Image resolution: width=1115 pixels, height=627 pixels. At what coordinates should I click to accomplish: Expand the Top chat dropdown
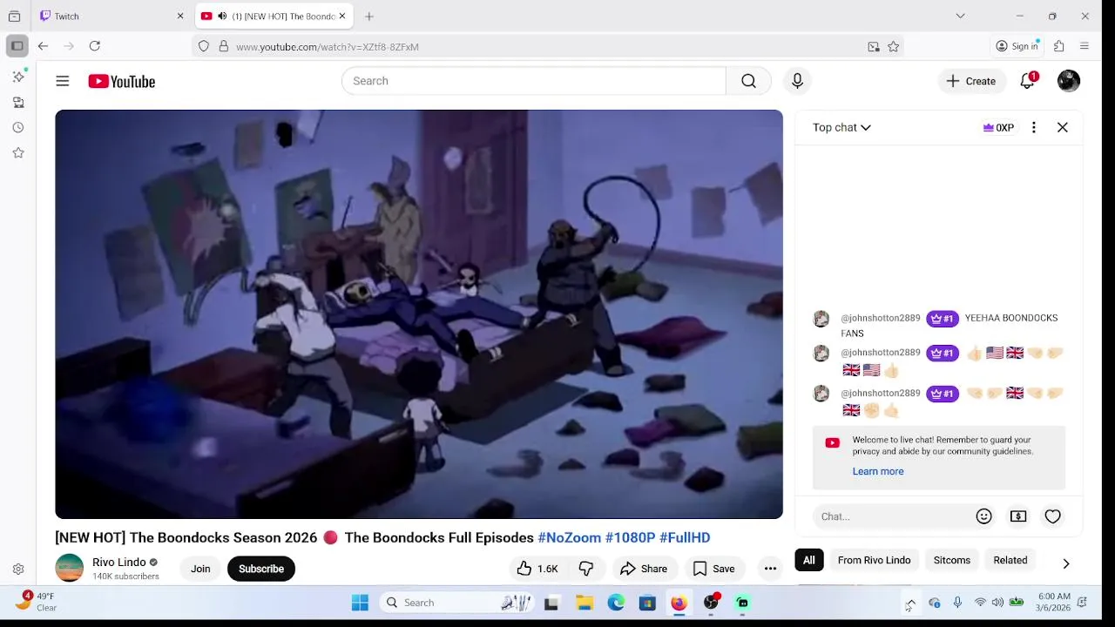point(841,127)
